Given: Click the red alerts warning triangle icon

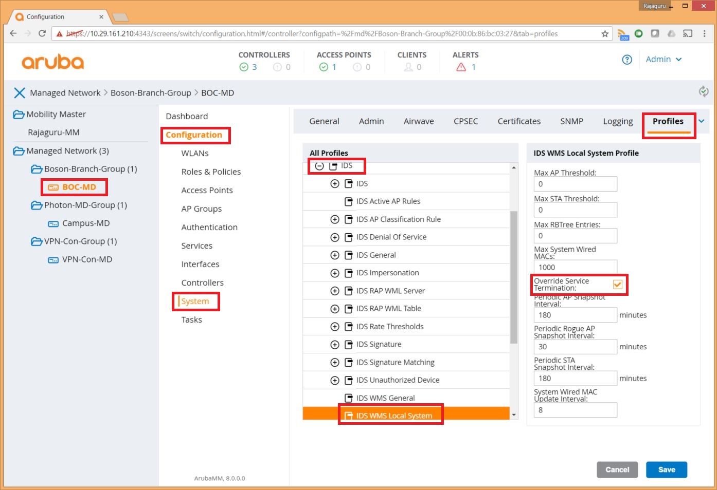Looking at the screenshot, I should point(461,67).
